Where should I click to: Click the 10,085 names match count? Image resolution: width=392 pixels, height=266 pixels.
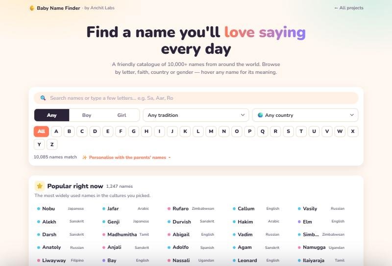coord(55,157)
